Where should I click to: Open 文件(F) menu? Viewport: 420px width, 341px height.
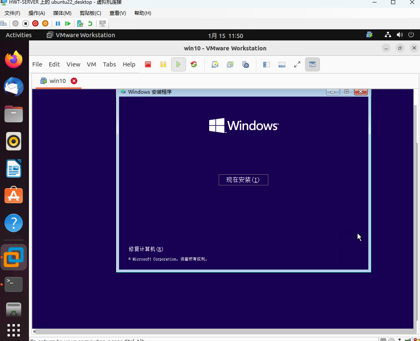(12, 13)
